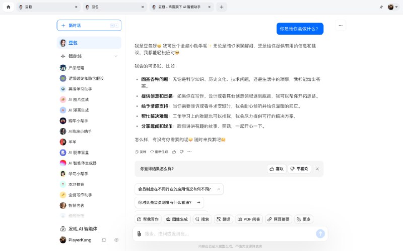Regenerate the answer with 重新生成
Viewport: 403px width, 251px height.
click(159, 152)
